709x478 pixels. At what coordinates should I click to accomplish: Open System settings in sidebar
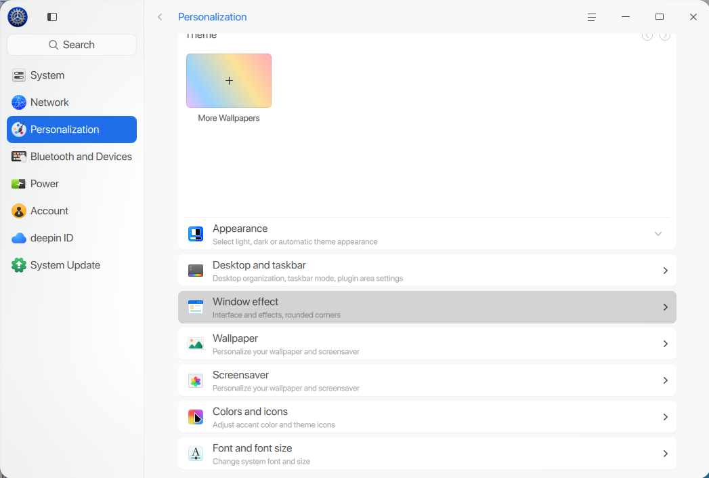pyautogui.click(x=72, y=75)
